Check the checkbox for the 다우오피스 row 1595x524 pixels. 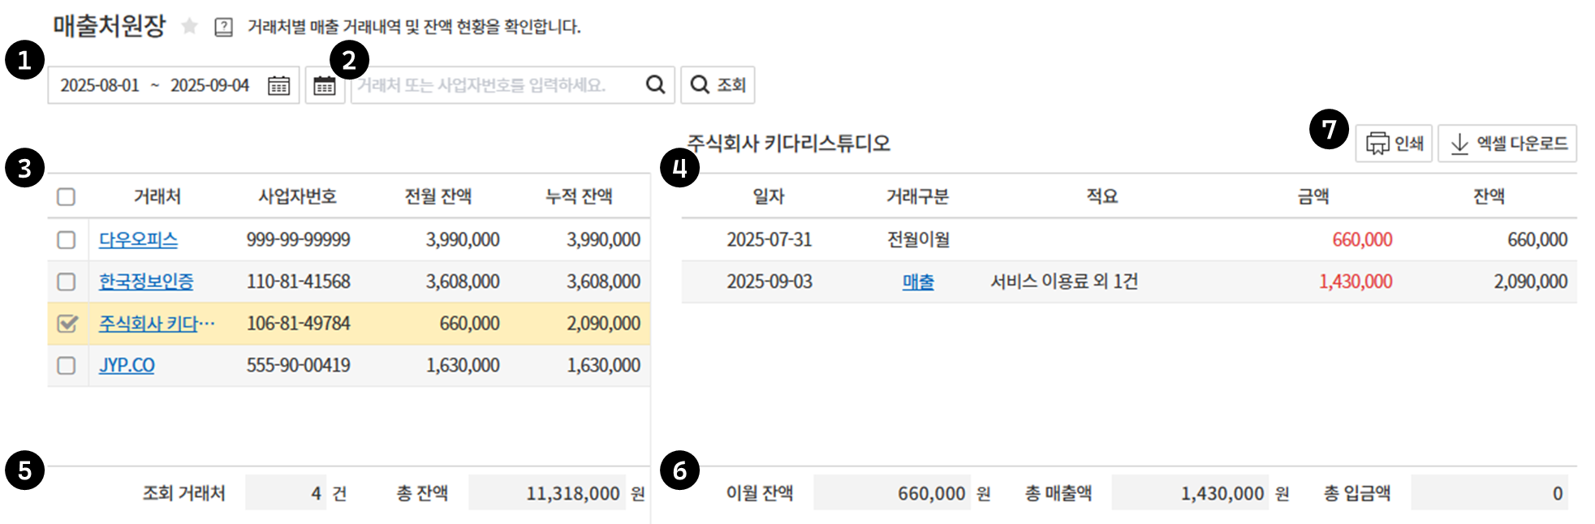pos(67,240)
